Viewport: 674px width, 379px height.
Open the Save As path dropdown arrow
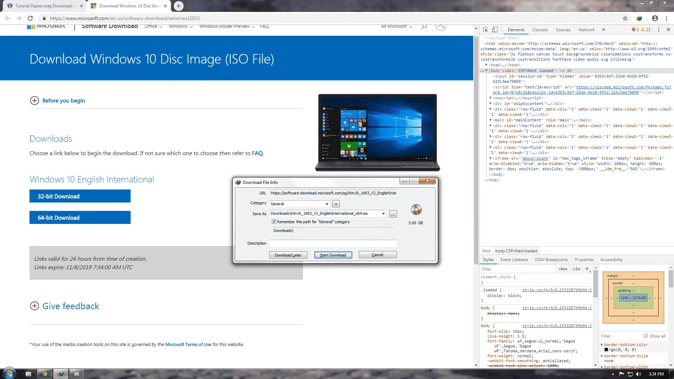(x=383, y=213)
